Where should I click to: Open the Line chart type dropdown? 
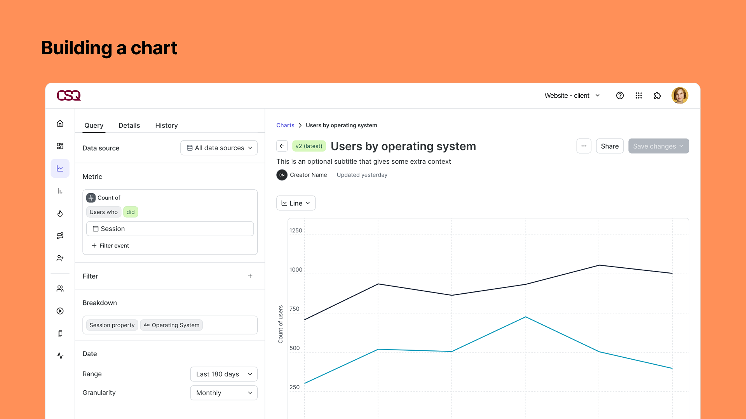(296, 203)
